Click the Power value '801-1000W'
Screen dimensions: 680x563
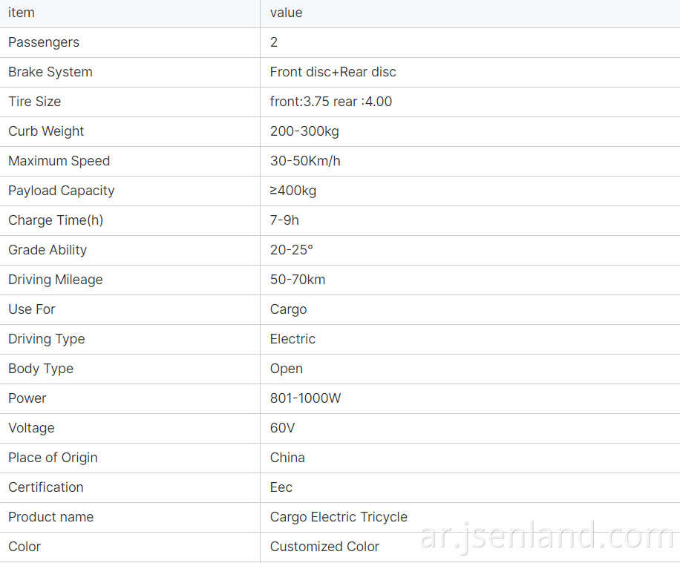point(305,398)
